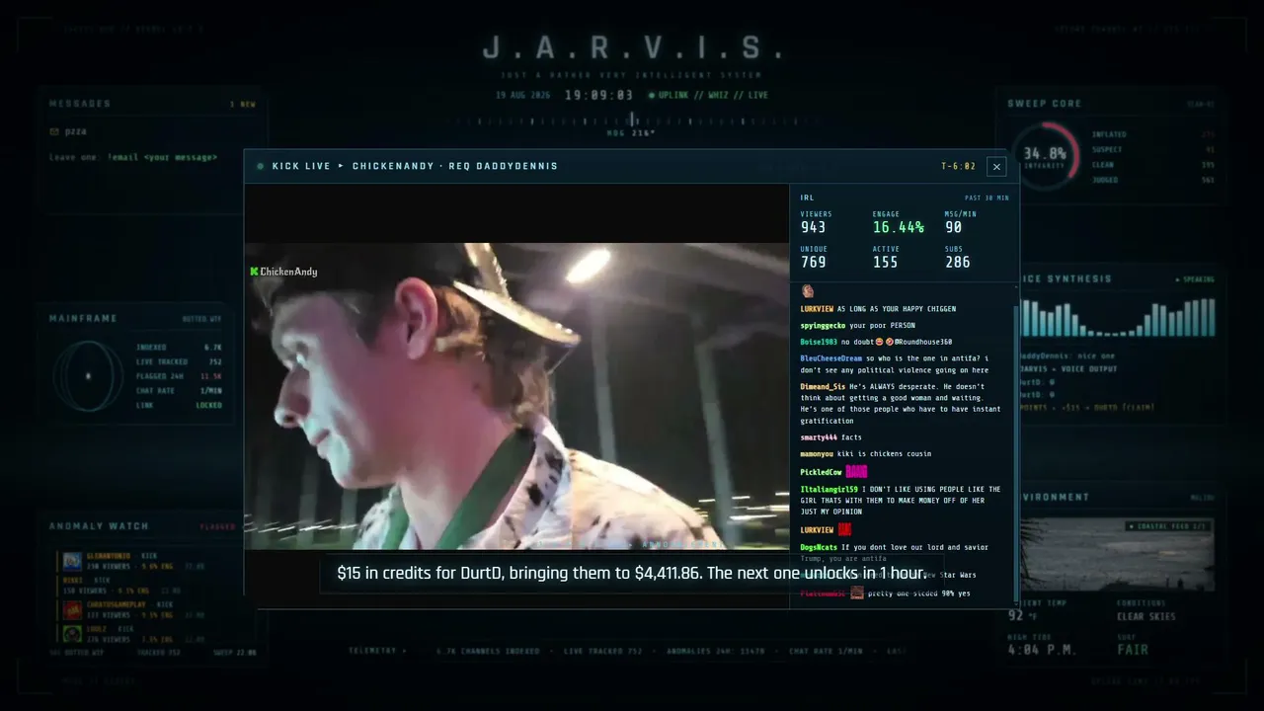Click the SWEEP CORE panel heading
Image resolution: width=1264 pixels, height=711 pixels.
(1044, 104)
